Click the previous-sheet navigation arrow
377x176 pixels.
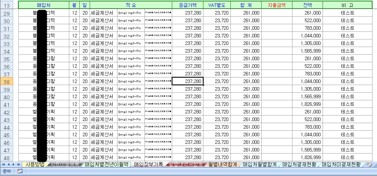tap(9, 165)
